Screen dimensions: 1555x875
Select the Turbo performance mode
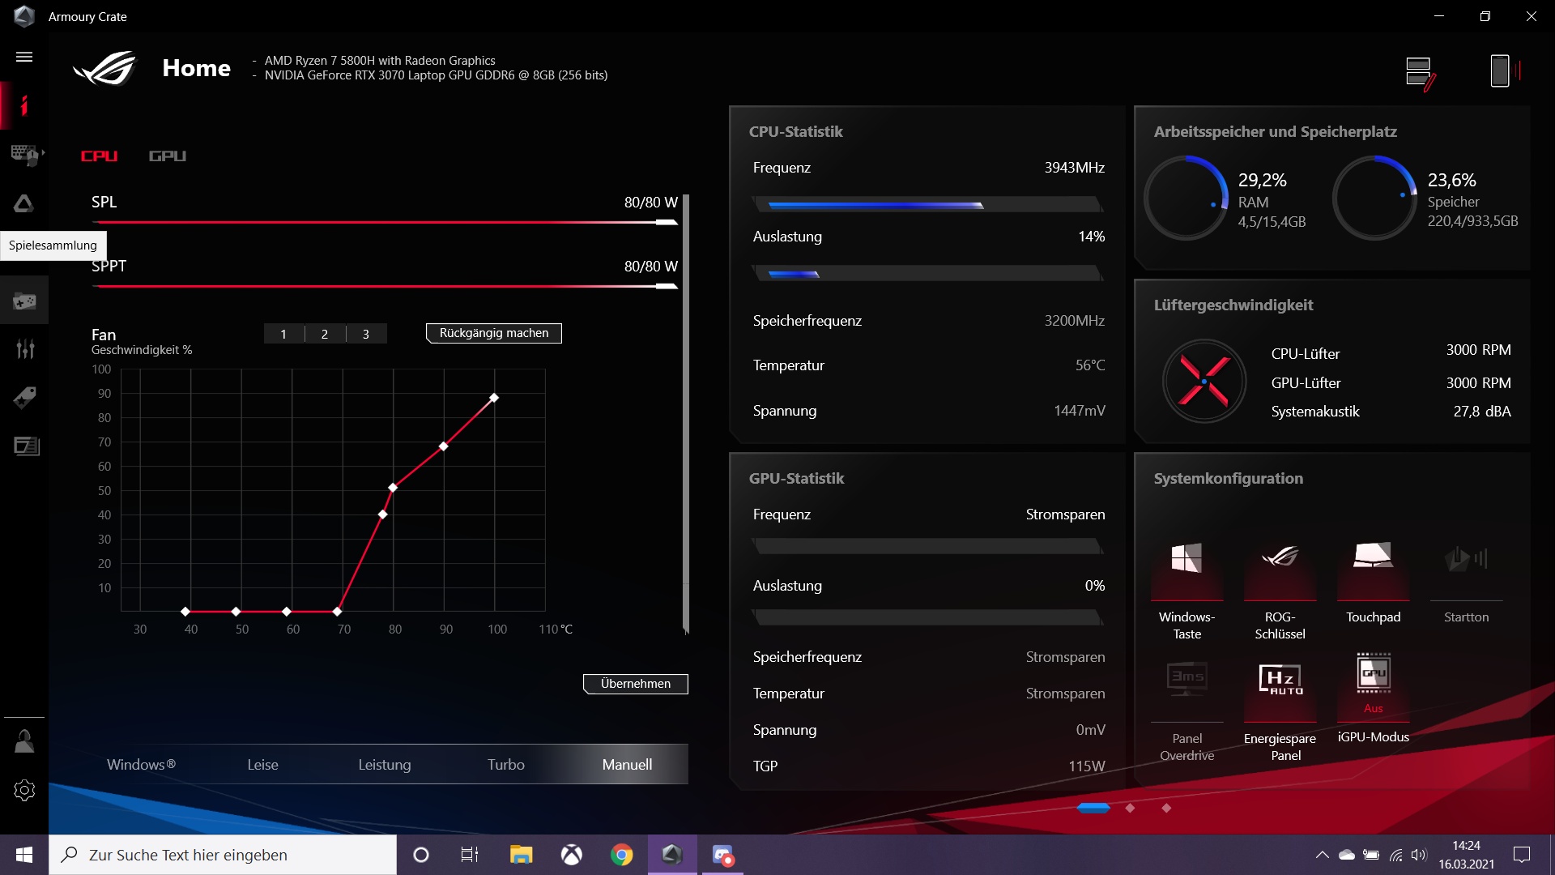506,764
